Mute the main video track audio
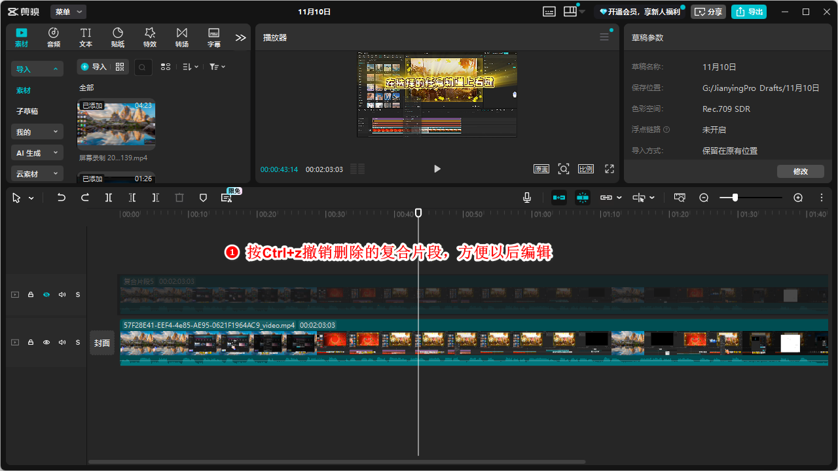Image resolution: width=838 pixels, height=471 pixels. click(x=62, y=342)
